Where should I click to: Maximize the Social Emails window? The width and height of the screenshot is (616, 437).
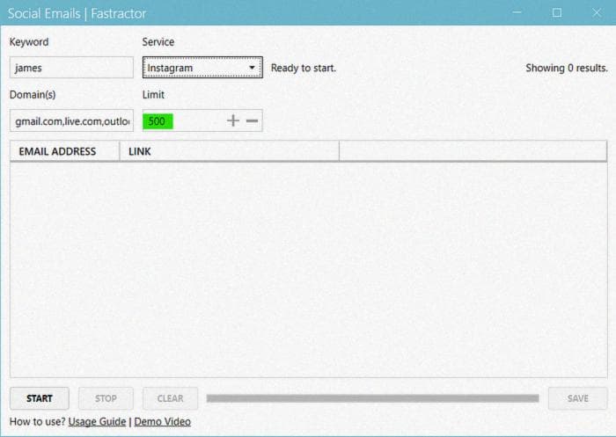(556, 13)
